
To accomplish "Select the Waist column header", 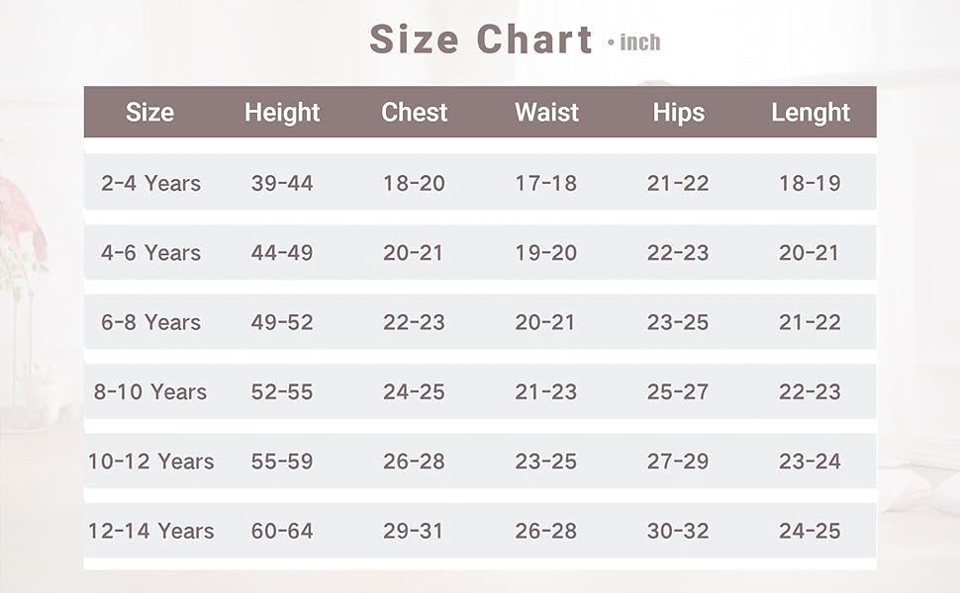I will (x=546, y=113).
